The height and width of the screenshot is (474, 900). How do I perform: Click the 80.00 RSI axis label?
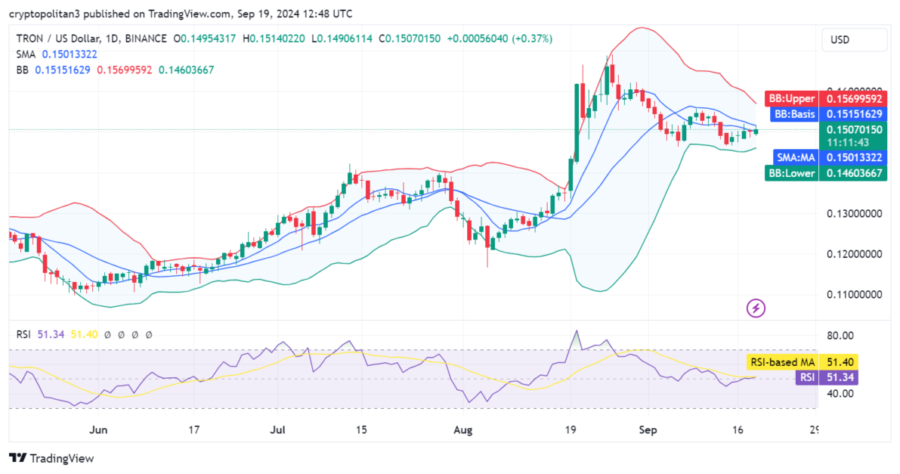click(x=838, y=334)
